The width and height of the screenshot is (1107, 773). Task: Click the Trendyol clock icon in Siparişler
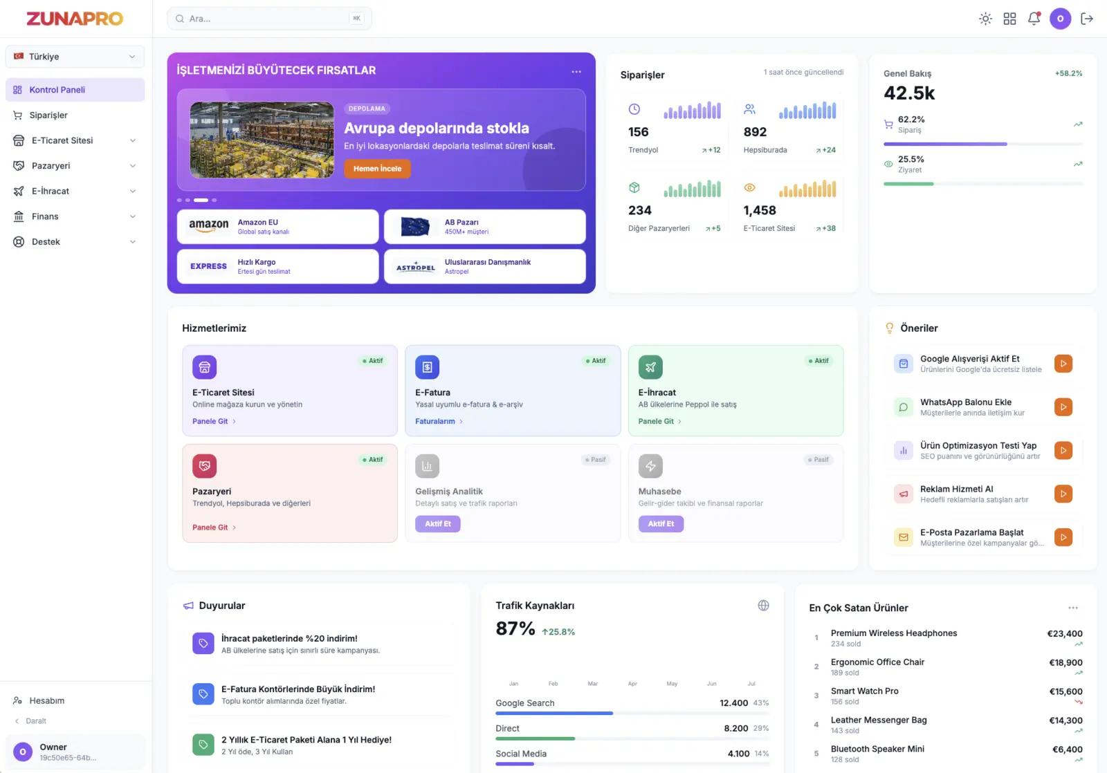pyautogui.click(x=634, y=109)
